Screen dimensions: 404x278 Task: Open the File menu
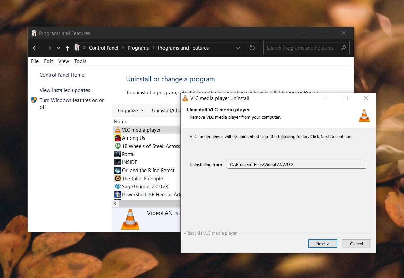[x=35, y=61]
